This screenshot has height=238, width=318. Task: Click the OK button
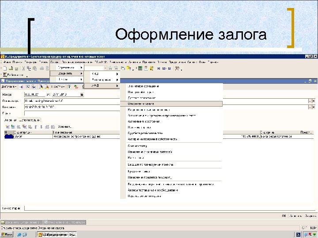pos(284,216)
